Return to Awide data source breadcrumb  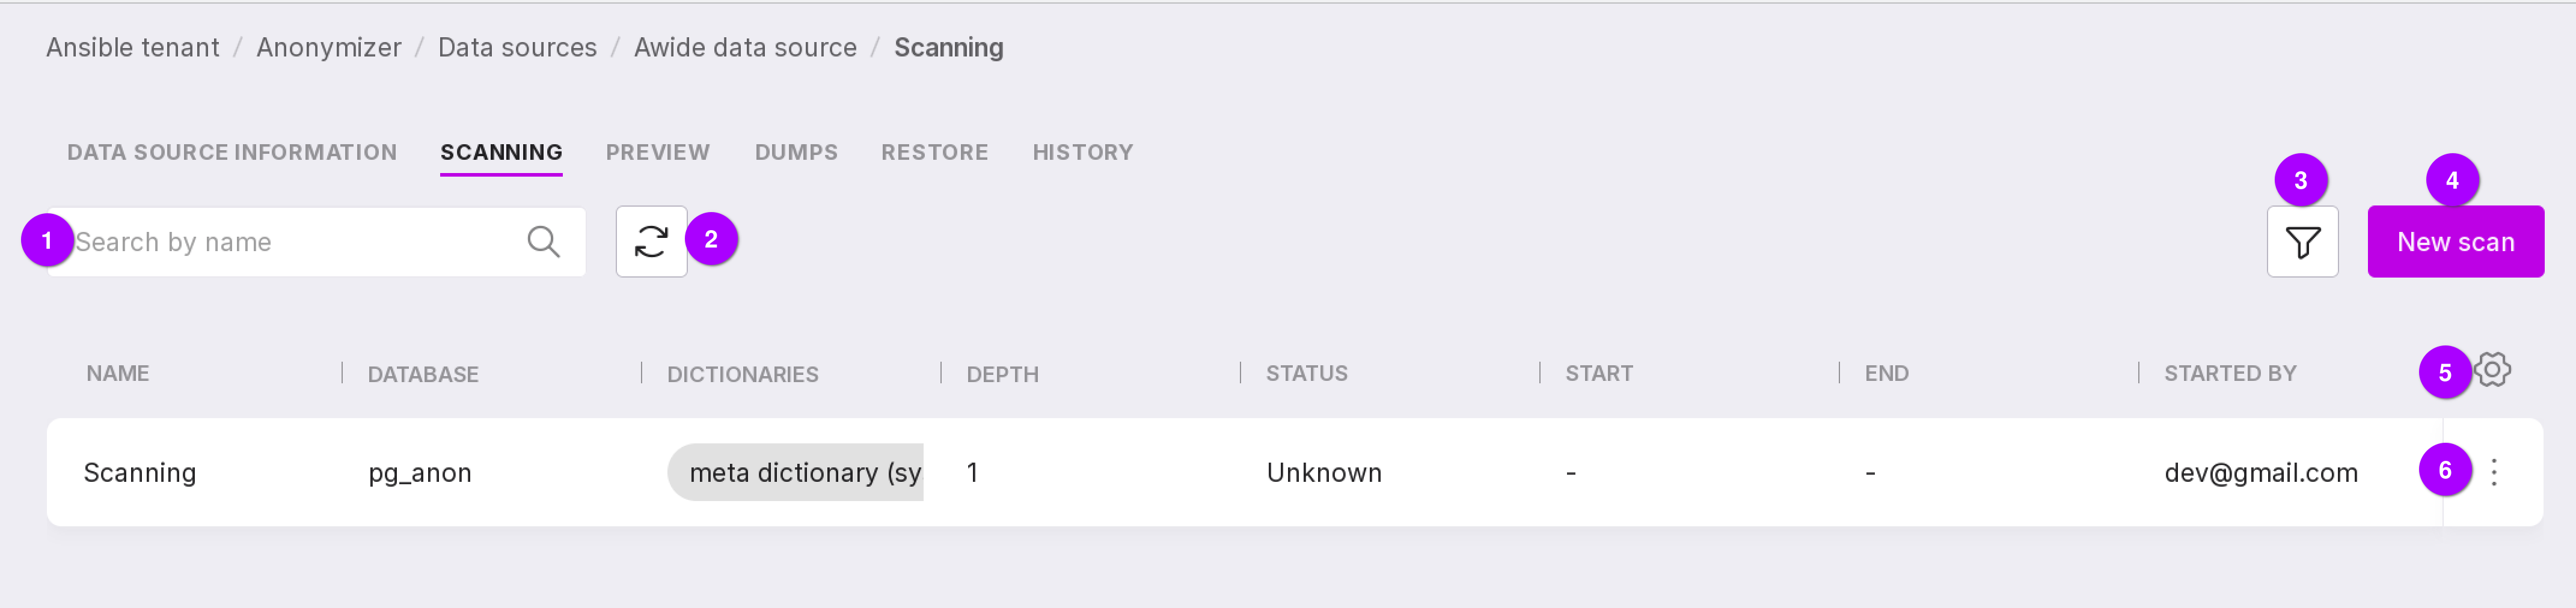[745, 48]
